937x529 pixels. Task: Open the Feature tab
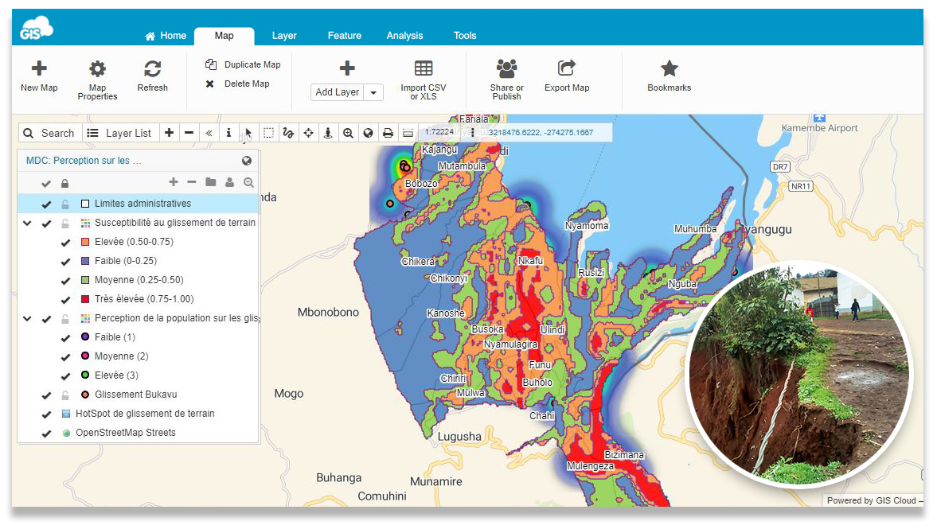tap(344, 36)
